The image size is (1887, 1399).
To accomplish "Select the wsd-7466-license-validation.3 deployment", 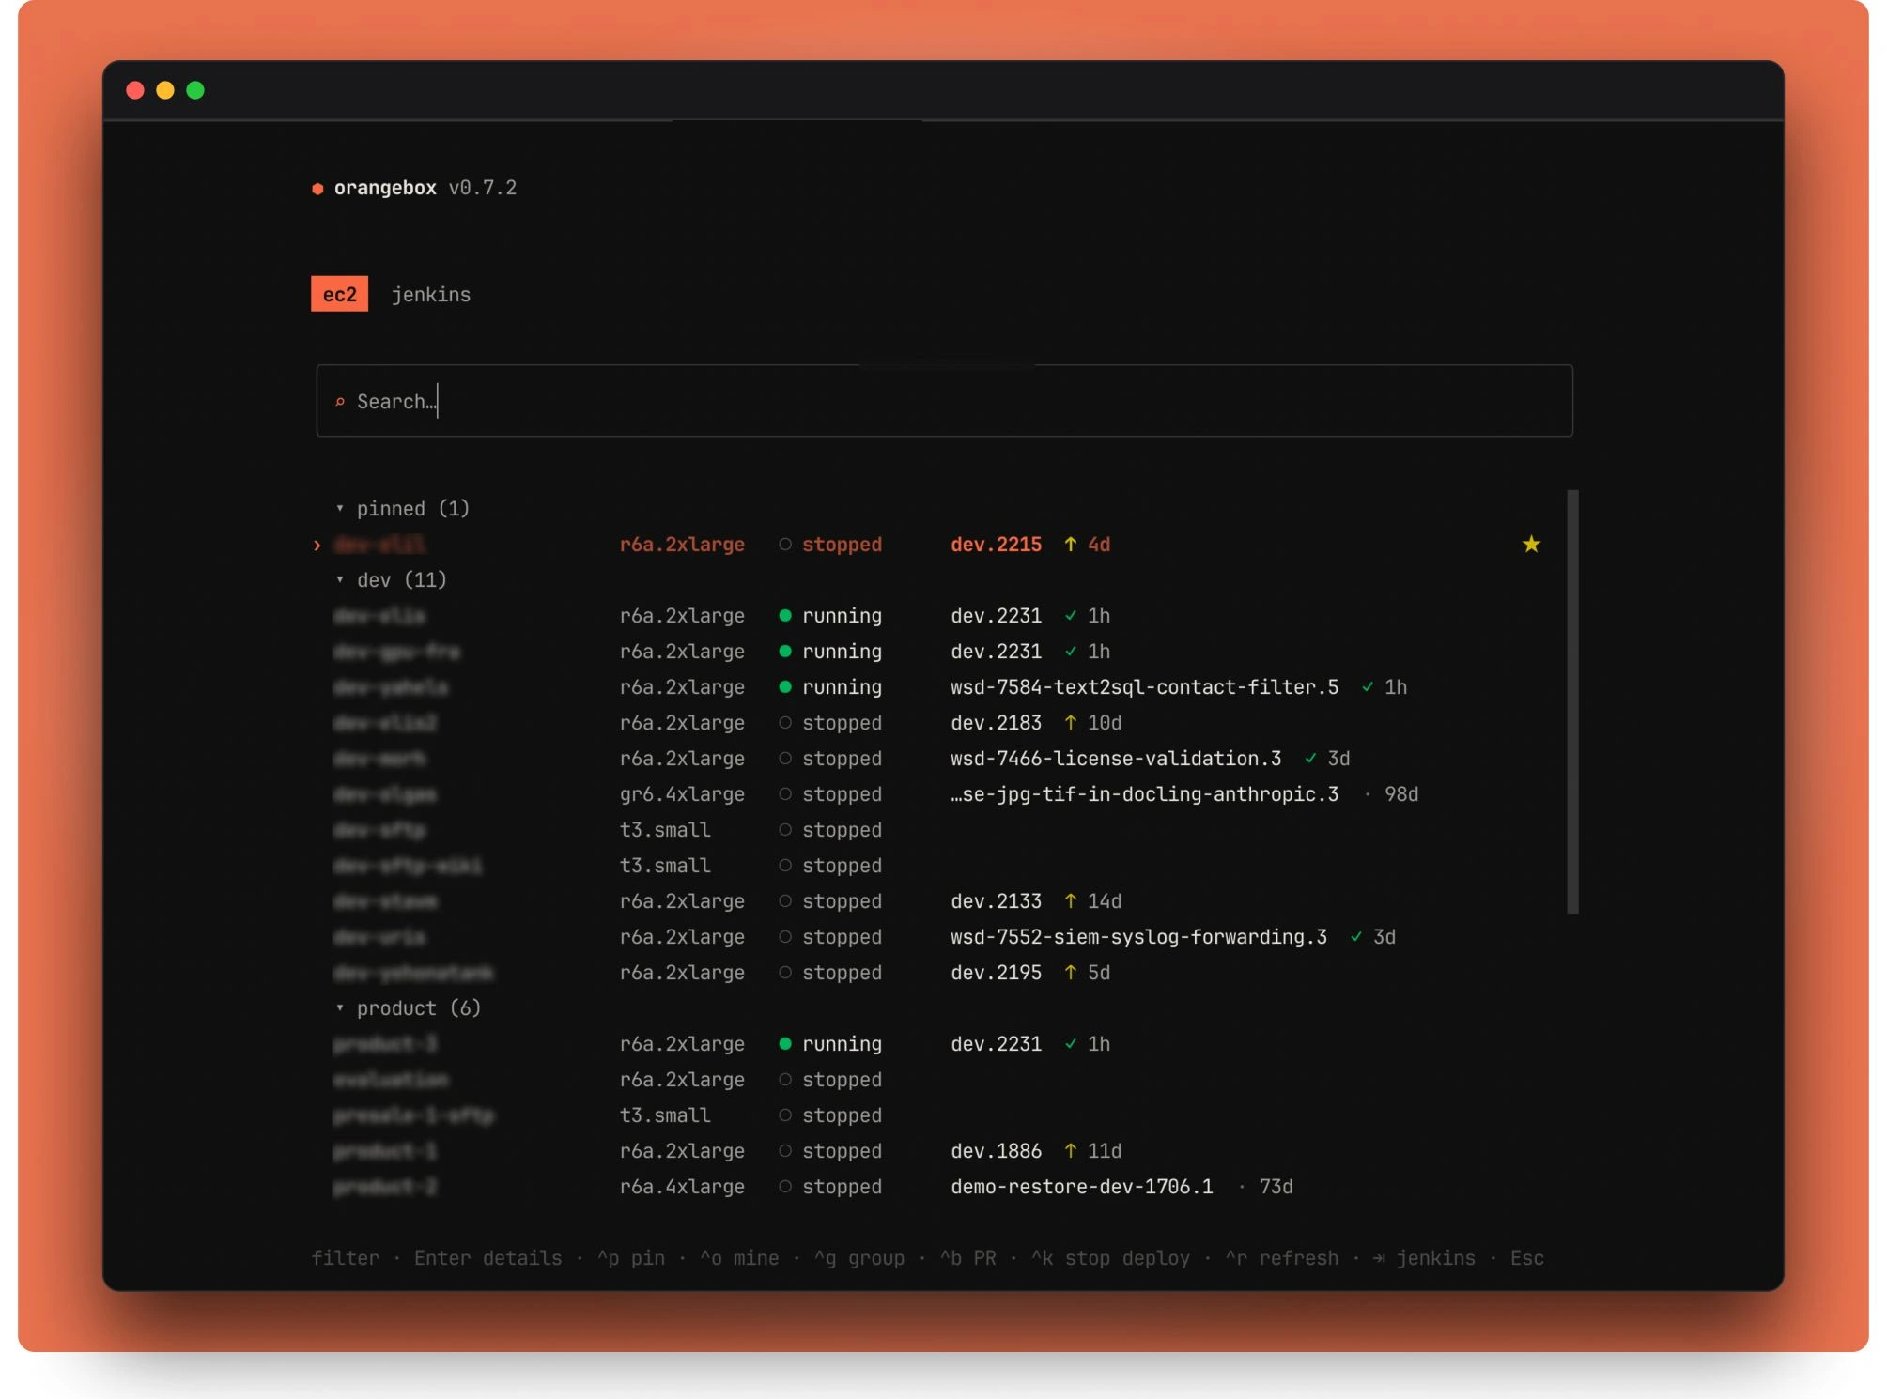I will (x=1116, y=758).
